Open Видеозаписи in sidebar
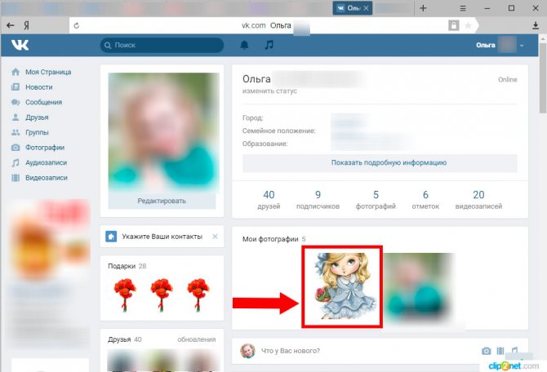 [46, 178]
